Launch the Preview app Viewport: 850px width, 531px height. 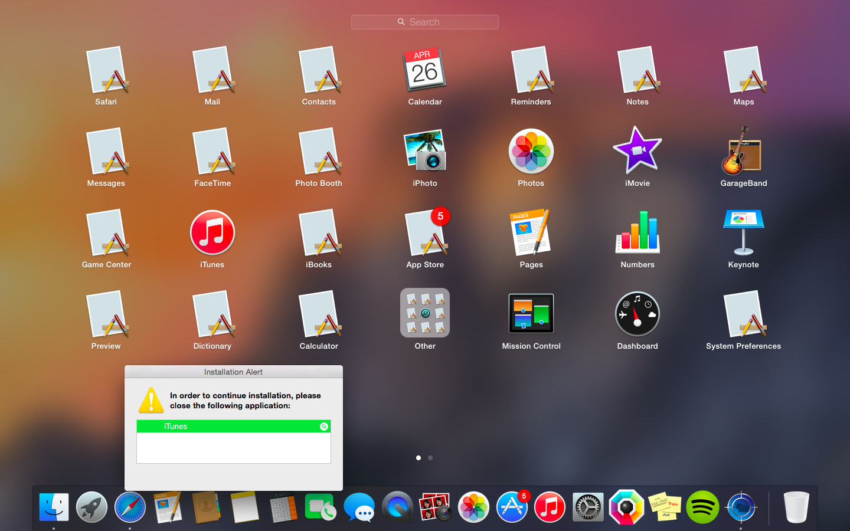(x=106, y=315)
